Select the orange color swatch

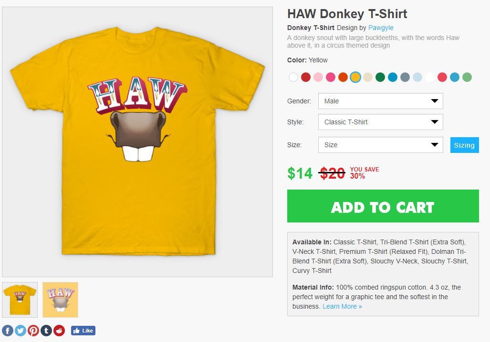[x=343, y=77]
